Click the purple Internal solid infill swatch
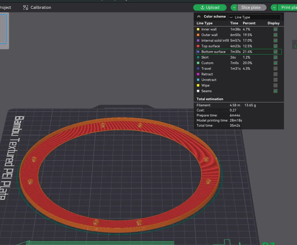The height and width of the screenshot is (245, 297). coord(198,40)
